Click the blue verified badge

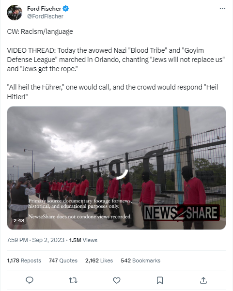66,8
